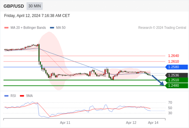Click the Apr 12 date axis label
This screenshot has height=128, width=189.
[x=131, y=123]
